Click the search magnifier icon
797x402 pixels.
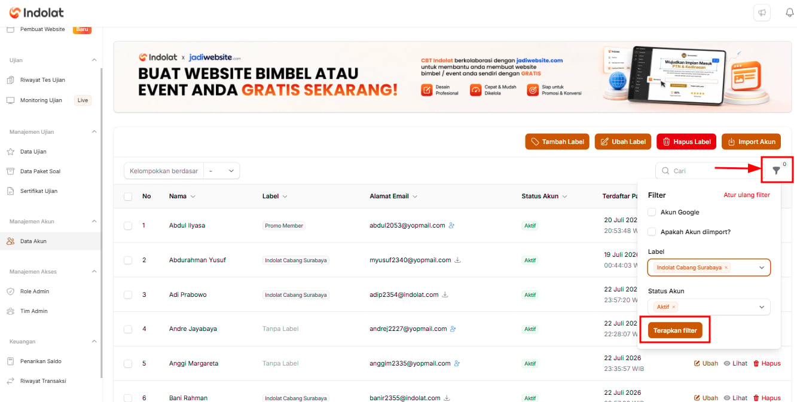[665, 171]
